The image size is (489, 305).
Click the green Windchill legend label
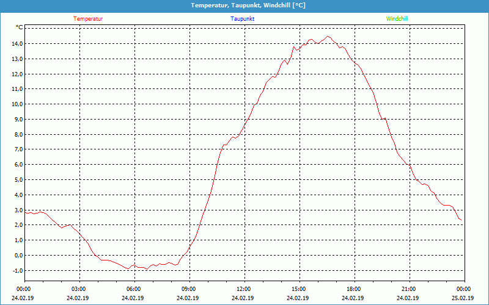point(397,19)
